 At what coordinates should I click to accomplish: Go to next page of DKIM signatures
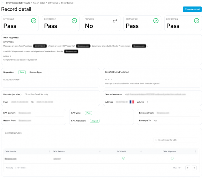tap(194, 168)
